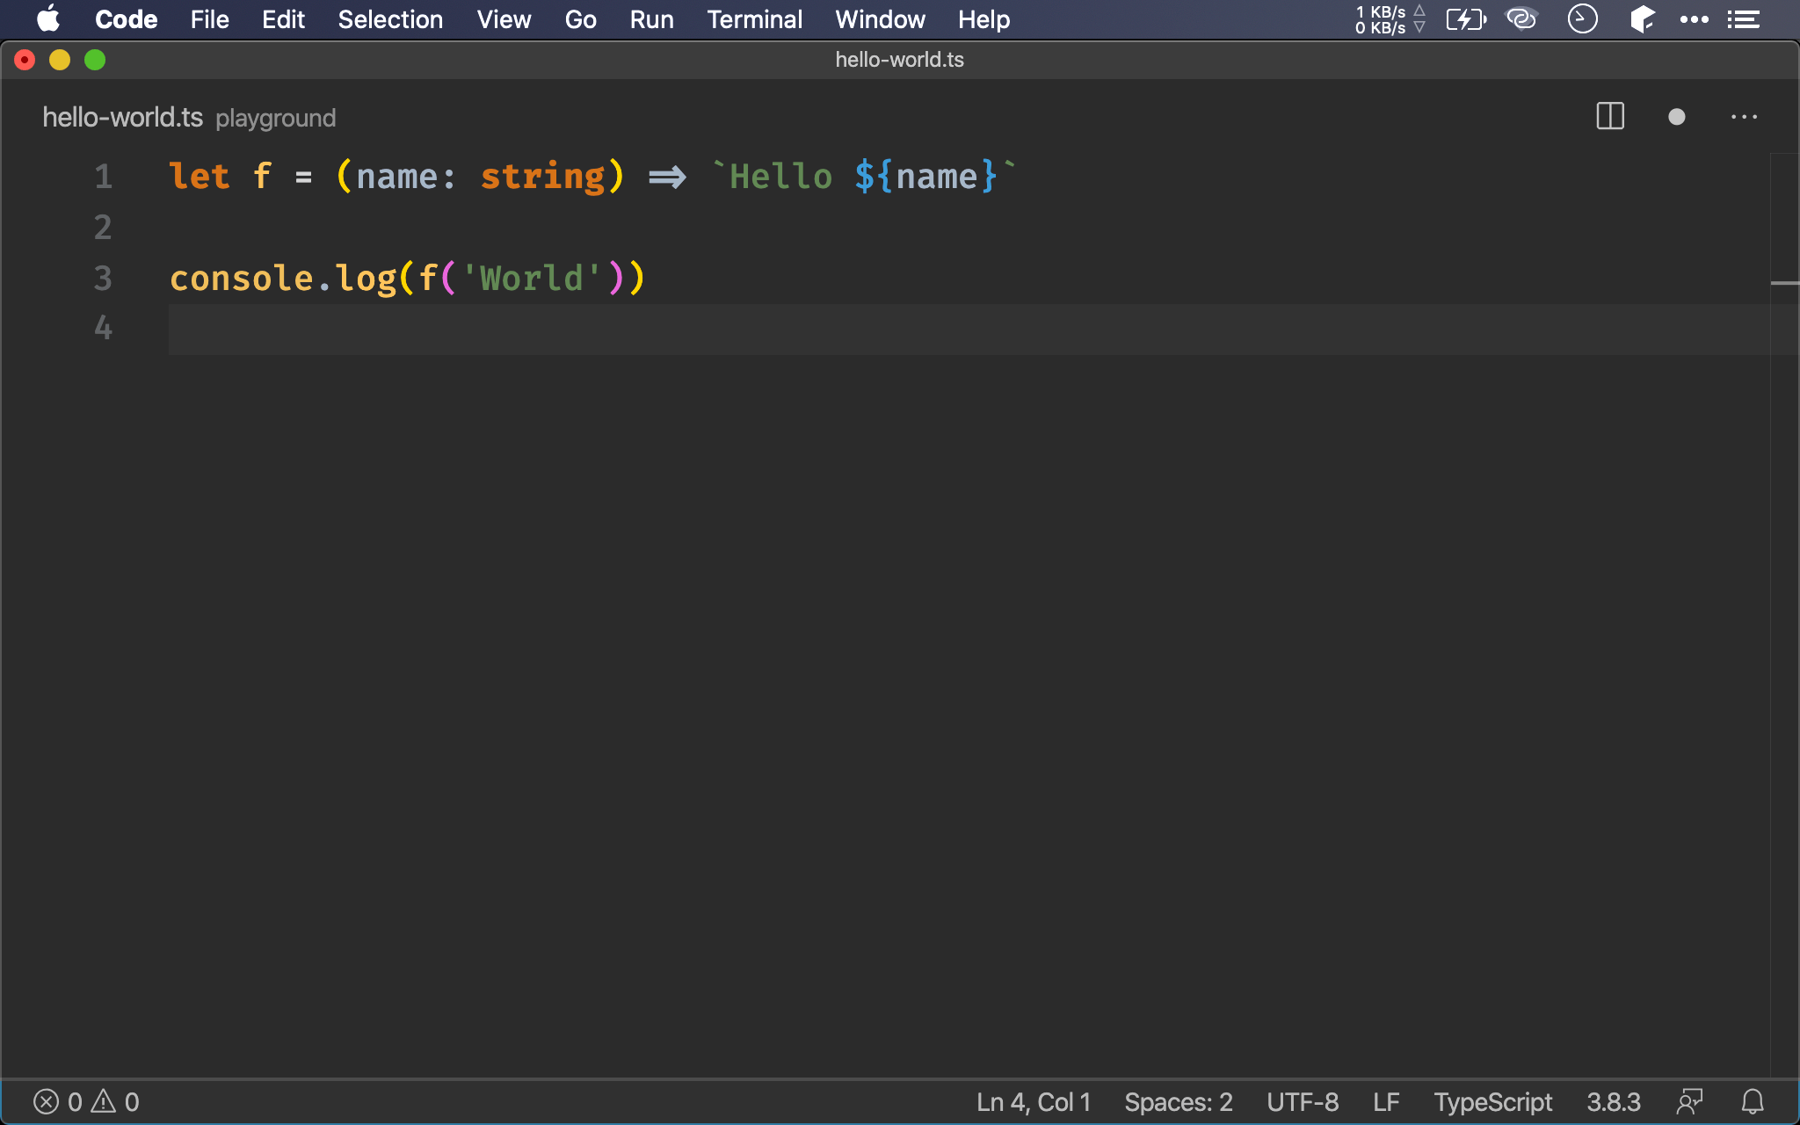Open the Help menu

tap(983, 19)
